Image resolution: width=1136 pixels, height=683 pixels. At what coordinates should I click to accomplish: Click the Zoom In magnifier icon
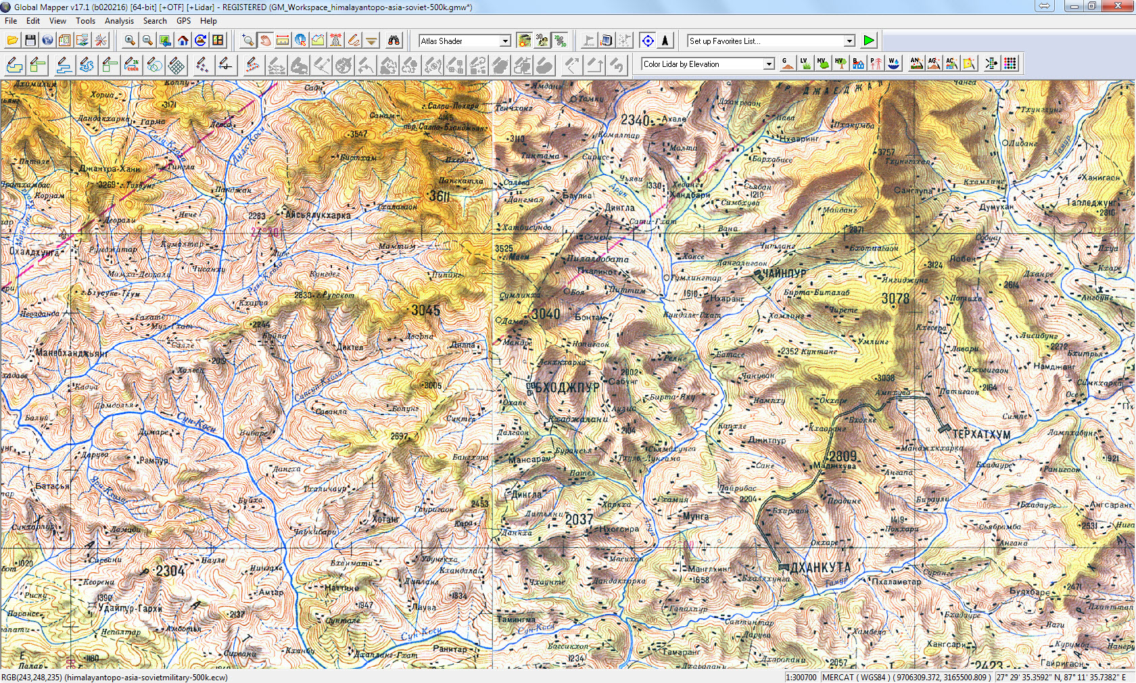[x=130, y=41]
